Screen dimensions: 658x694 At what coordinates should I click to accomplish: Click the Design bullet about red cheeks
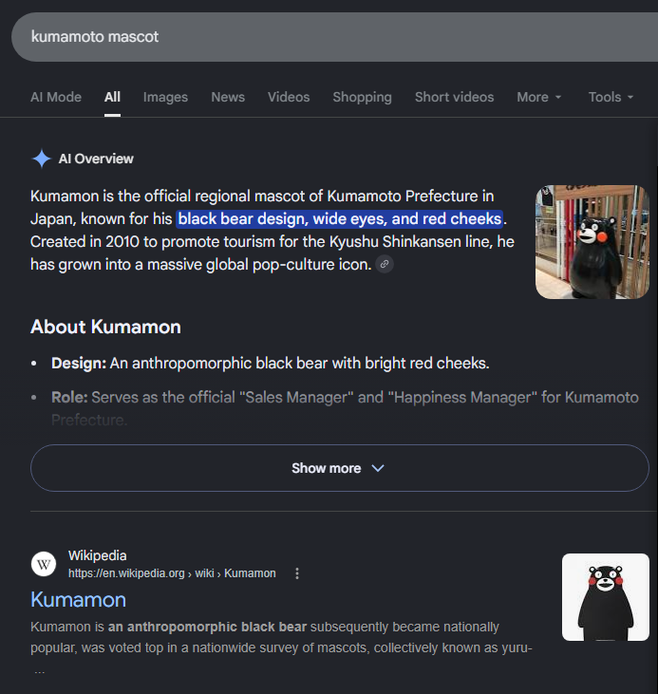click(x=270, y=363)
